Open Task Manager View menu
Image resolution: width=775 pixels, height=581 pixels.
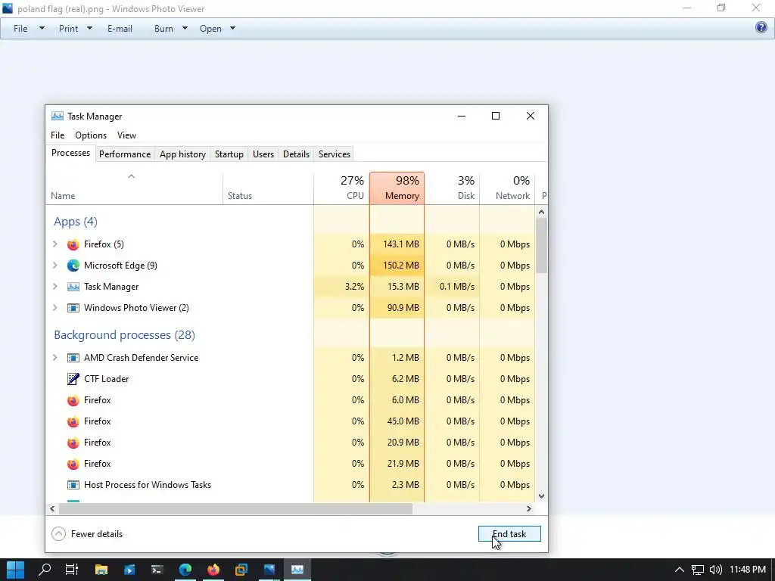126,135
